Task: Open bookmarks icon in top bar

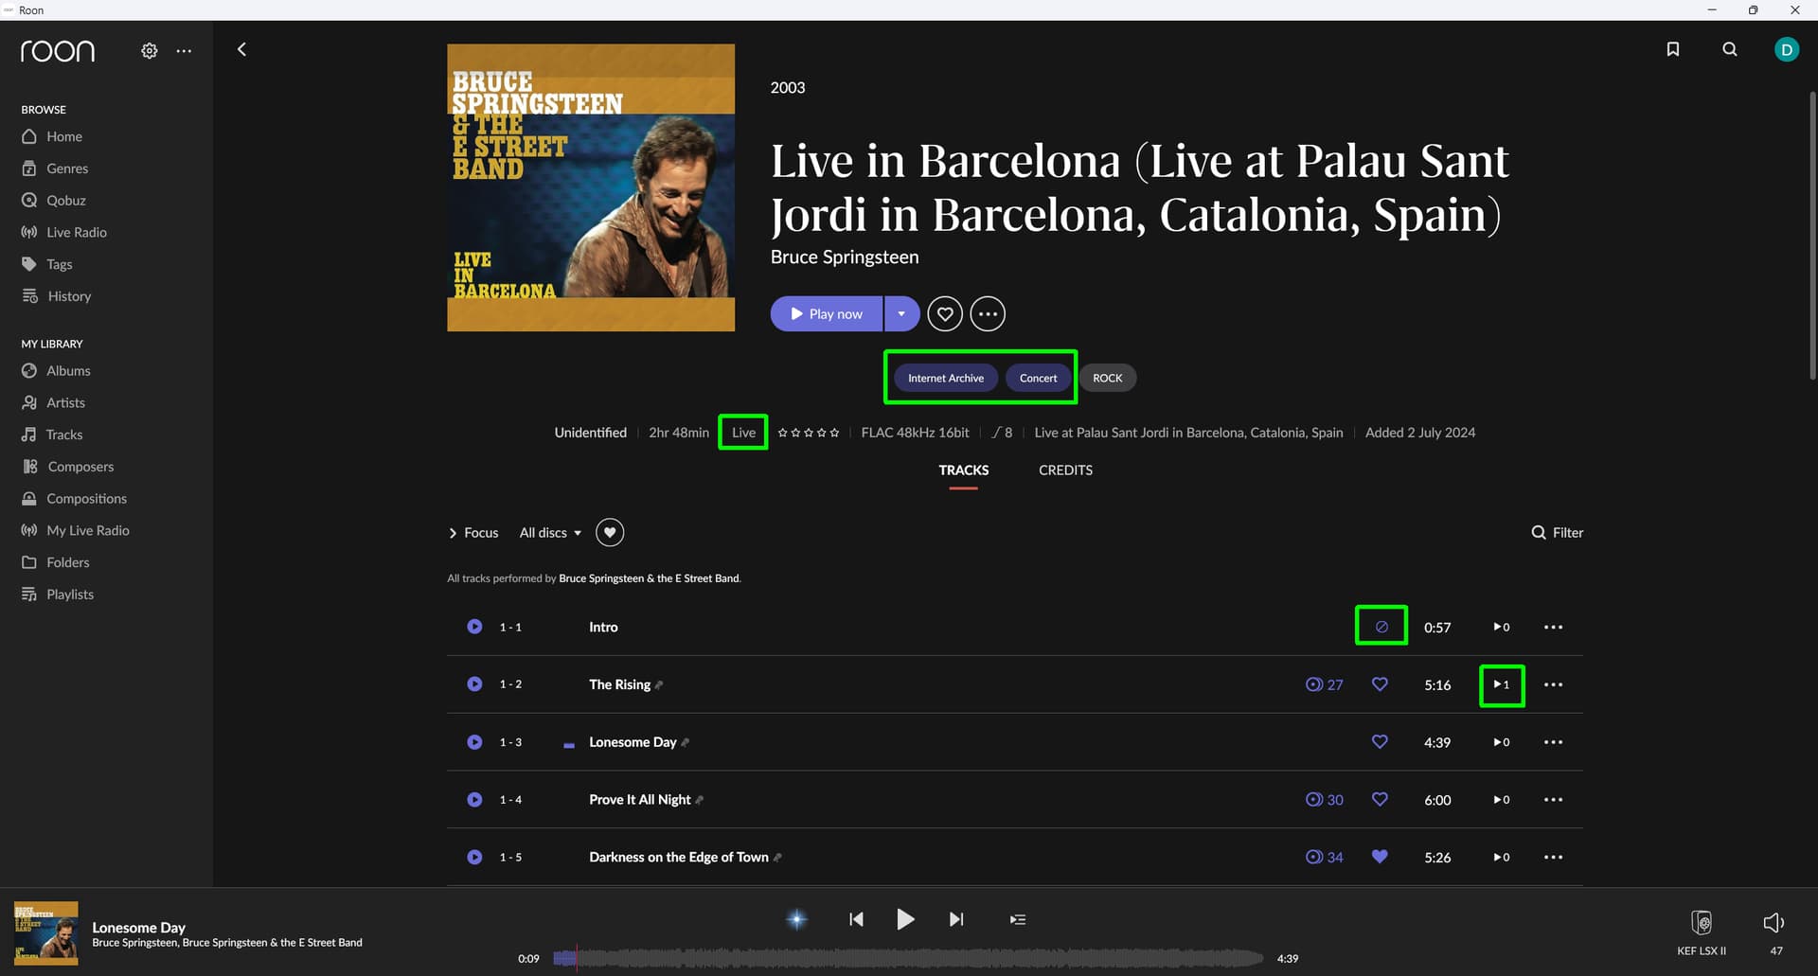Action: tap(1673, 49)
